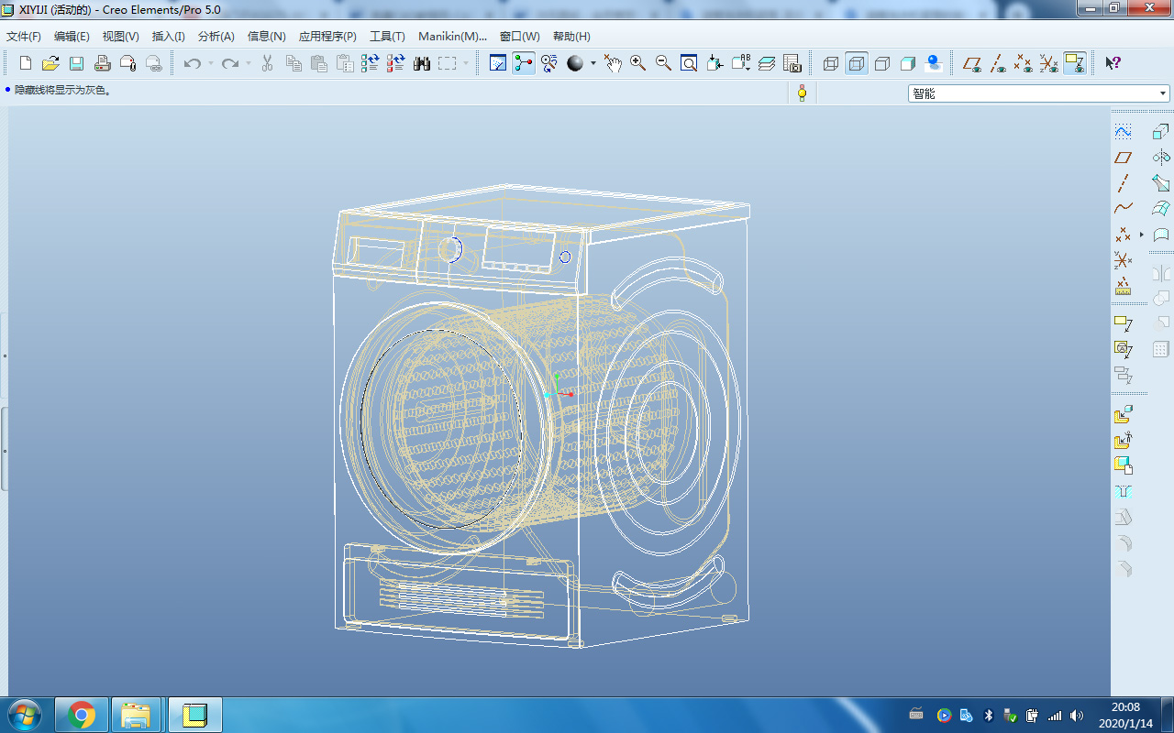
Task: Open the selection filter dropdown showing 智能
Action: 1039,93
